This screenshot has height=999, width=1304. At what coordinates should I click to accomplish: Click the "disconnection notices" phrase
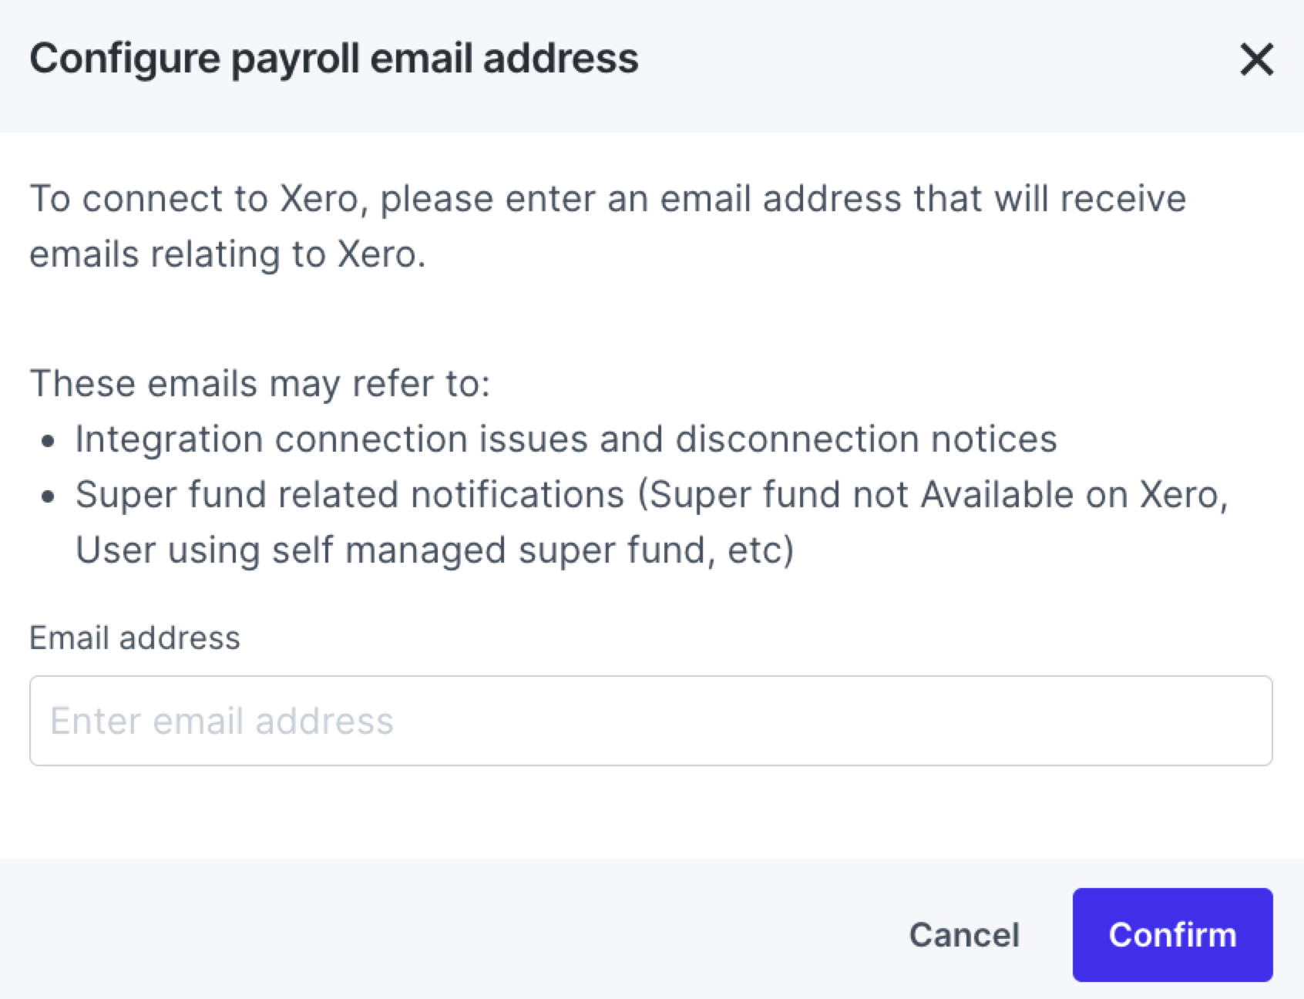point(865,439)
